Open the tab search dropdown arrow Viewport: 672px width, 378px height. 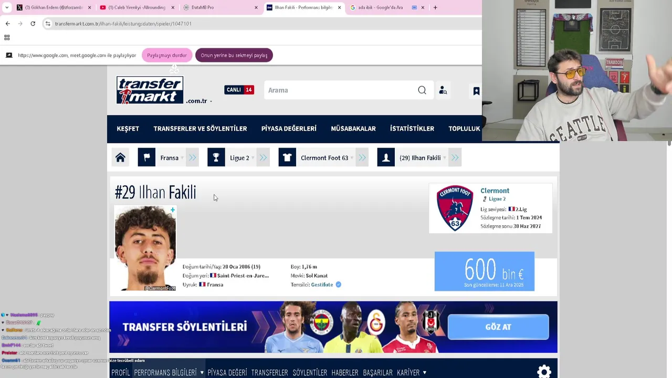[6, 7]
